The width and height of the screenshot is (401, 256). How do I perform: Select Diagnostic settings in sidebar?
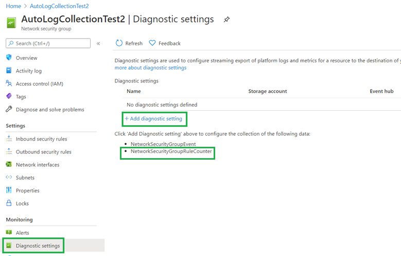pyautogui.click(x=38, y=246)
